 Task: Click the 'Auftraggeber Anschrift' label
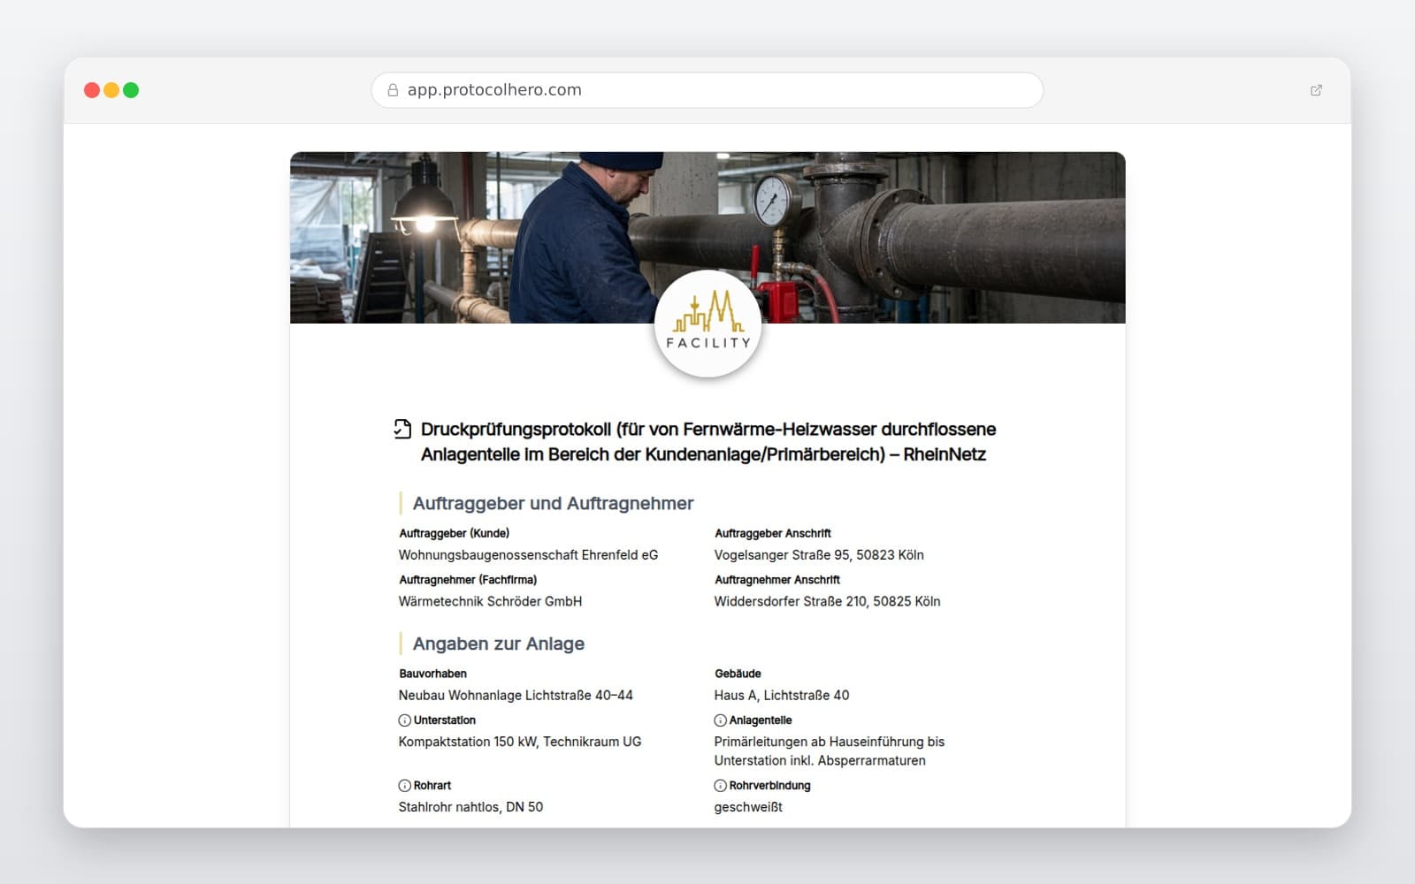click(773, 533)
